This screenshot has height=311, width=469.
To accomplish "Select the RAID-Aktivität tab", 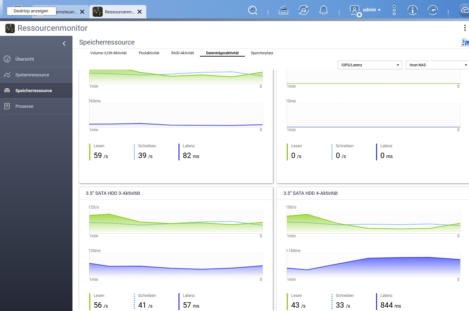I will [183, 53].
